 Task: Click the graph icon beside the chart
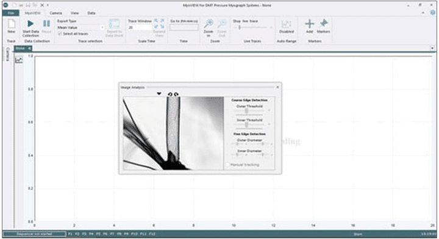(19, 60)
